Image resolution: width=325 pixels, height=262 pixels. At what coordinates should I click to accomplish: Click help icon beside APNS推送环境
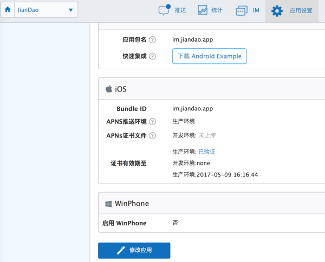tap(153, 122)
